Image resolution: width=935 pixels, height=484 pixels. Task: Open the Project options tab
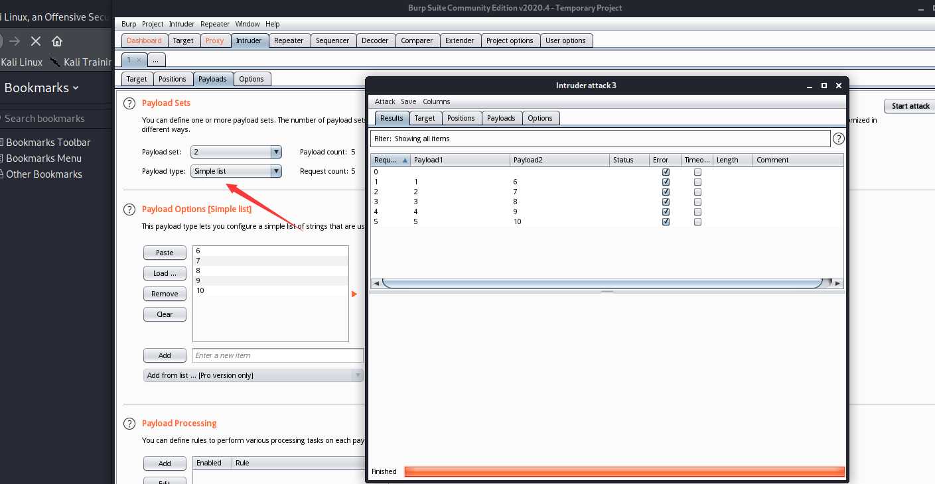(510, 40)
